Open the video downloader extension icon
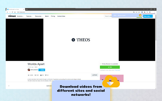The width and height of the screenshot is (162, 101). 142,12
